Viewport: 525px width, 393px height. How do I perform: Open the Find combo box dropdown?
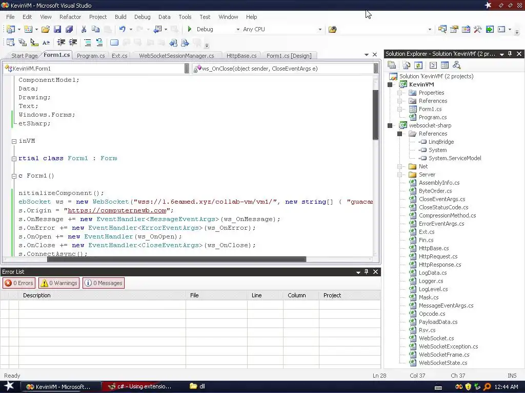tap(430, 29)
